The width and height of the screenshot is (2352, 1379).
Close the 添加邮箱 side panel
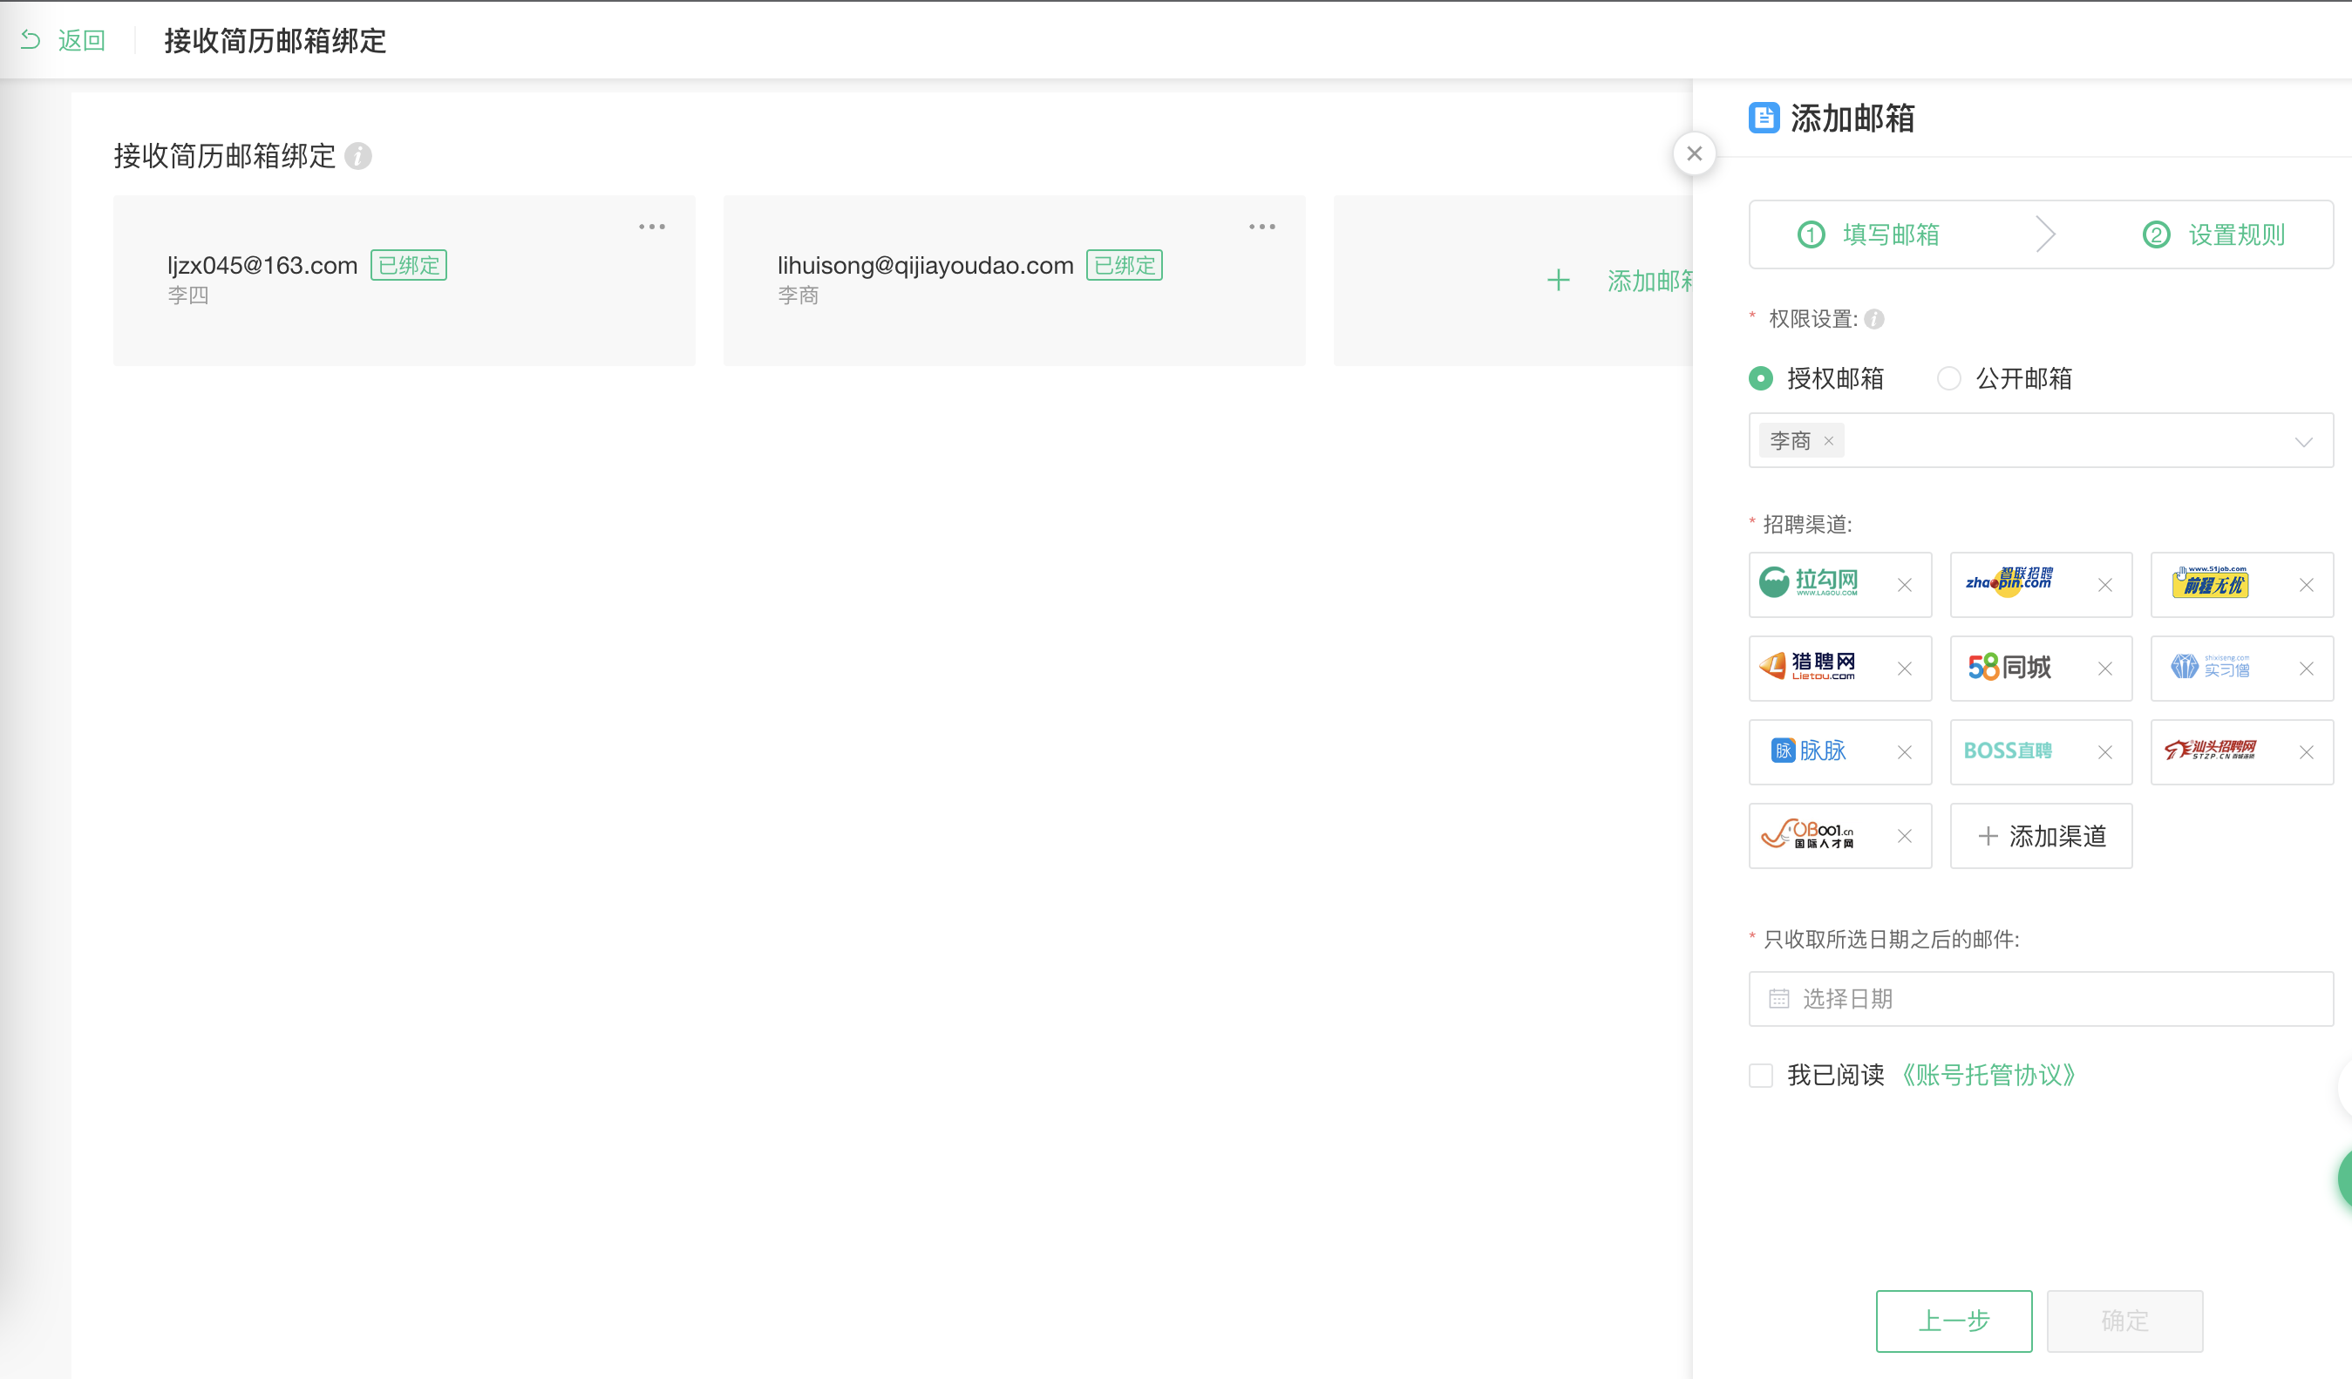click(x=1694, y=153)
